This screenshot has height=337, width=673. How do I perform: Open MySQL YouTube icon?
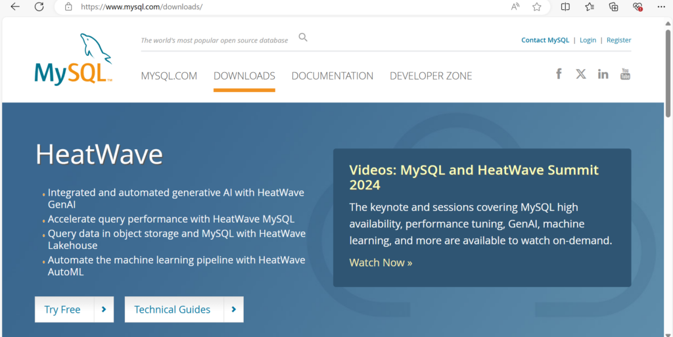click(626, 74)
